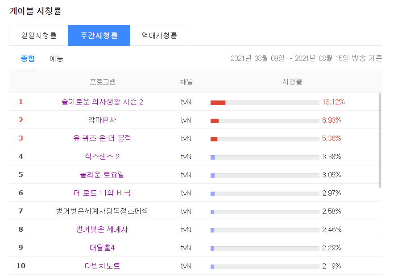The height and width of the screenshot is (277, 394).
Task: Click tvN channel link in rank 1 row
Action: pos(186,102)
